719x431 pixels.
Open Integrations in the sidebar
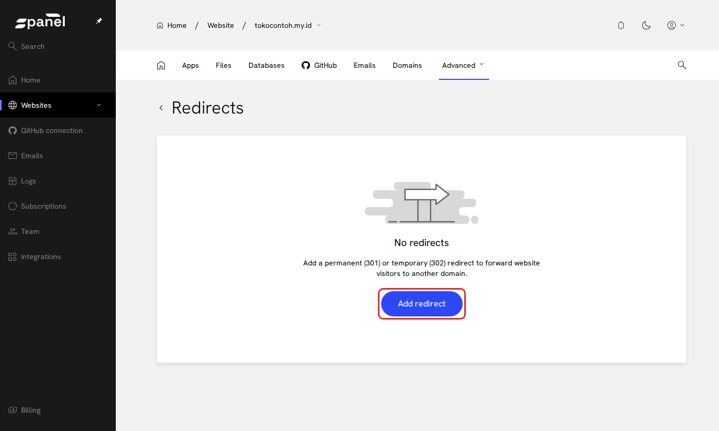58,256
